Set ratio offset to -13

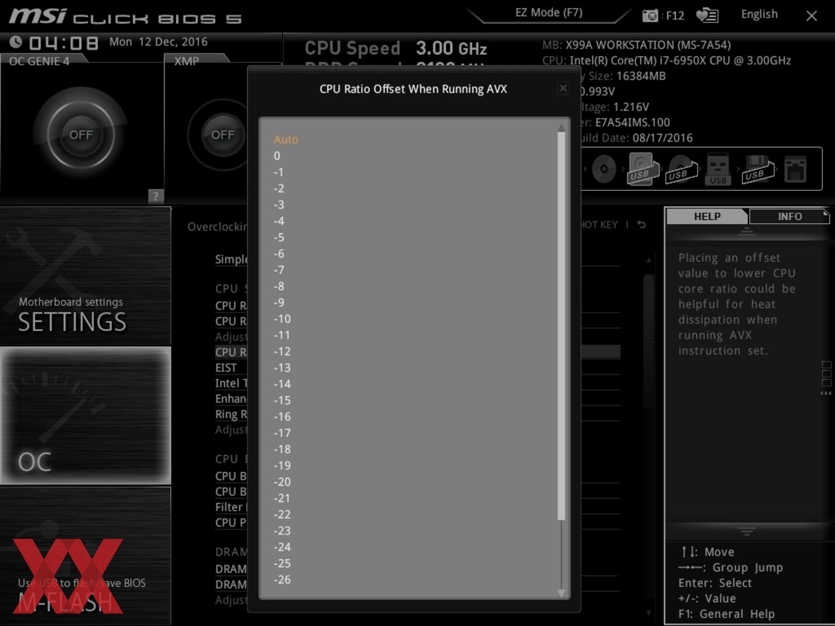click(x=282, y=368)
